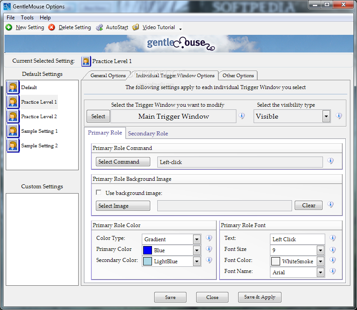
Task: Click the red Delete Setting icon
Action: point(52,27)
